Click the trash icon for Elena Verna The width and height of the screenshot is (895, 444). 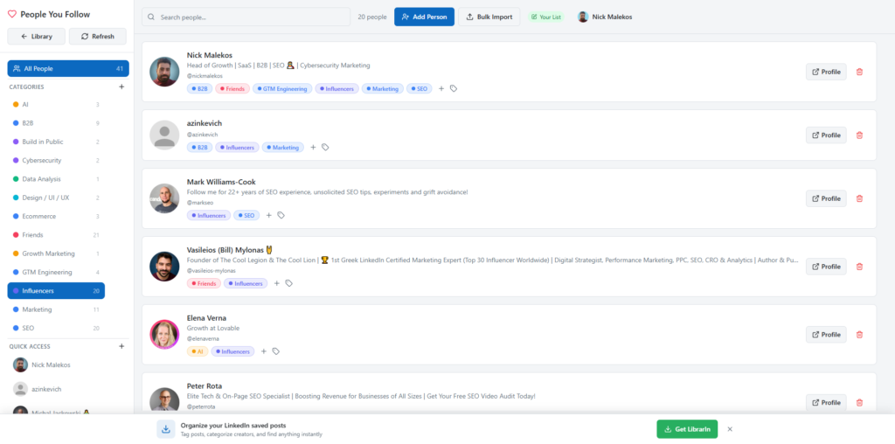[859, 335]
